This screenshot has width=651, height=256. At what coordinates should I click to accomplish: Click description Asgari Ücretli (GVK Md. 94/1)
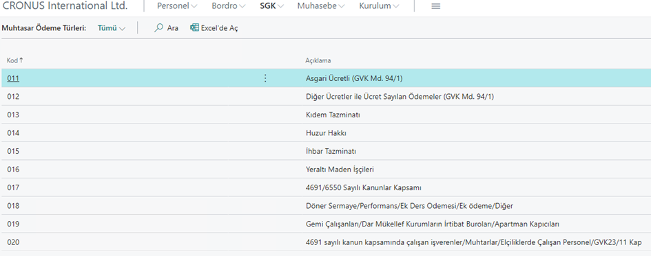click(x=354, y=78)
